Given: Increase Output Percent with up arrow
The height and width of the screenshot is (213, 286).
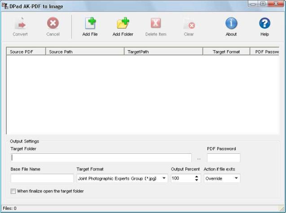Looking at the screenshot, I should tap(197, 177).
